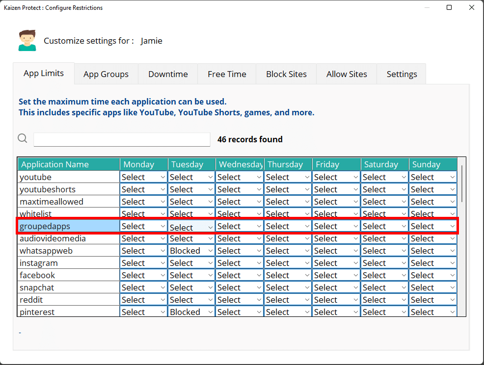Open facebook Sunday limit dropdown
Viewport: 484px width, 365px height.
[433, 275]
